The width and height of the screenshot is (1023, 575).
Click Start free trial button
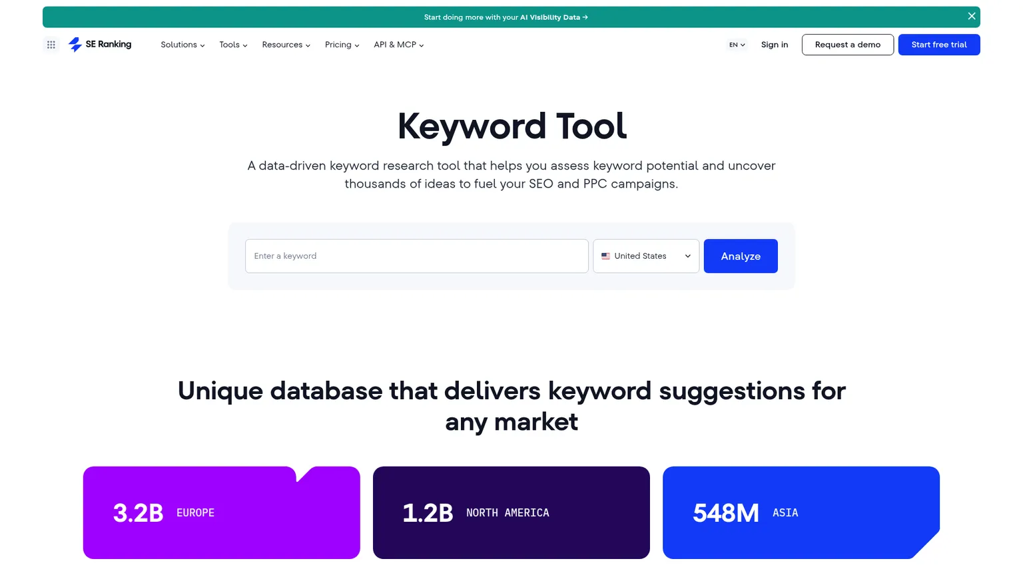[939, 45]
